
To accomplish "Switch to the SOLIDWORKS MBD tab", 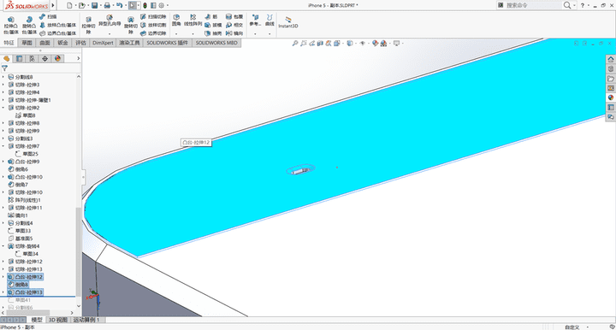I will [216, 43].
